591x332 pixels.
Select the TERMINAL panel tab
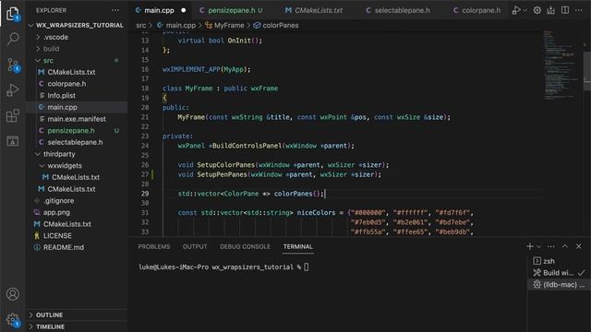pyautogui.click(x=297, y=246)
